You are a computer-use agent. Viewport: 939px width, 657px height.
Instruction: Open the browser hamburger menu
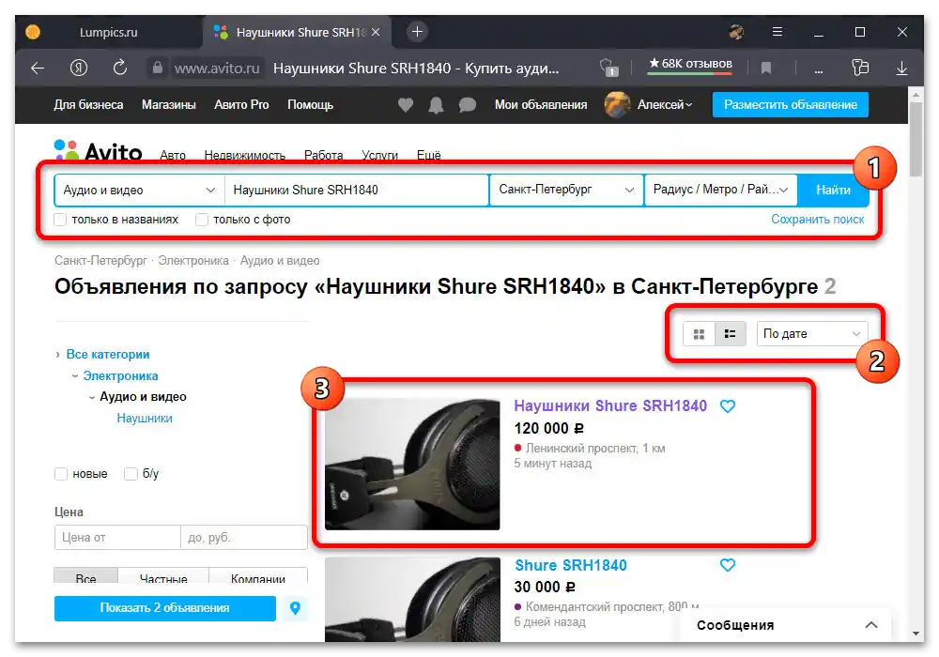click(777, 32)
